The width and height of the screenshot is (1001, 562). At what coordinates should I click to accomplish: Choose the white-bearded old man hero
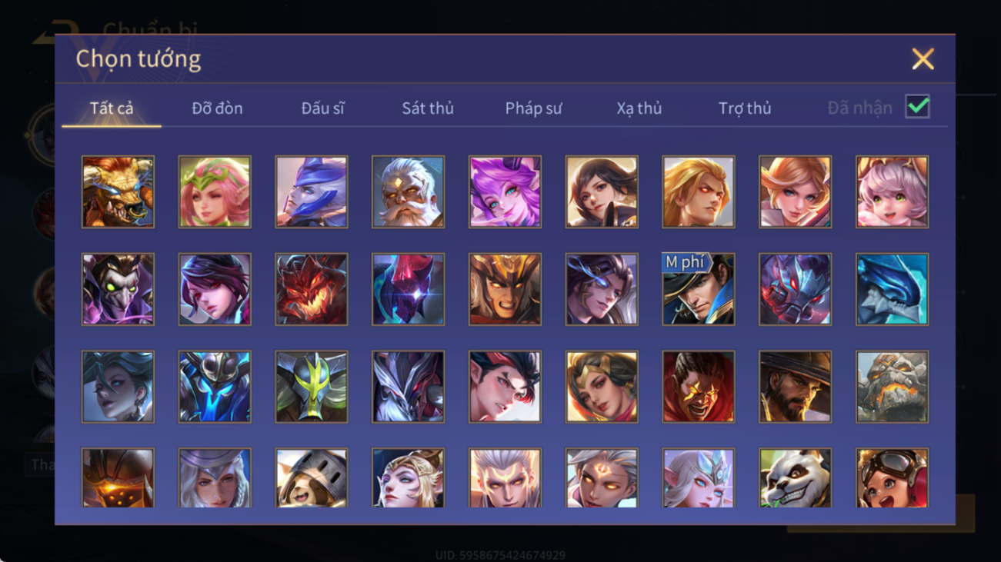click(x=408, y=191)
